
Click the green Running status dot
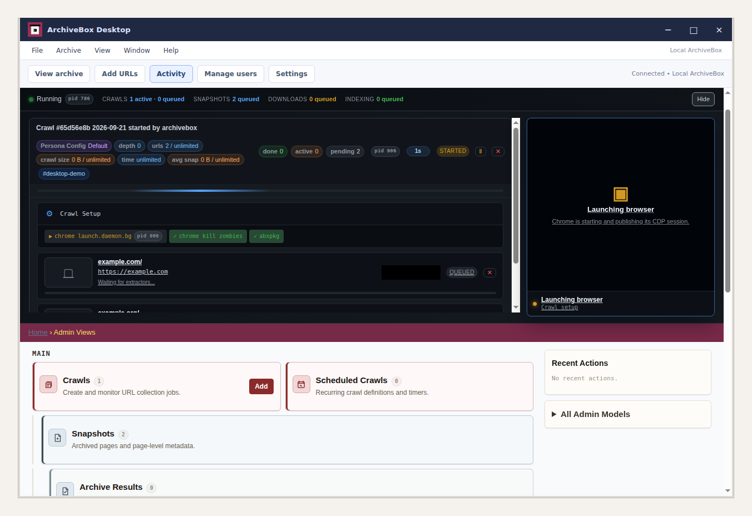tap(31, 100)
